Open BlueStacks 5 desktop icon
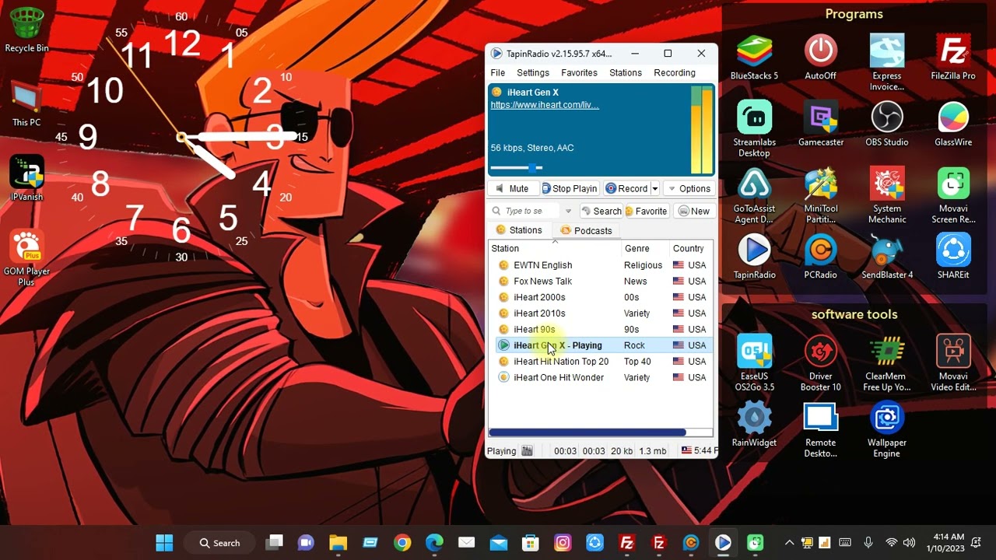The height and width of the screenshot is (560, 996). pos(754,58)
